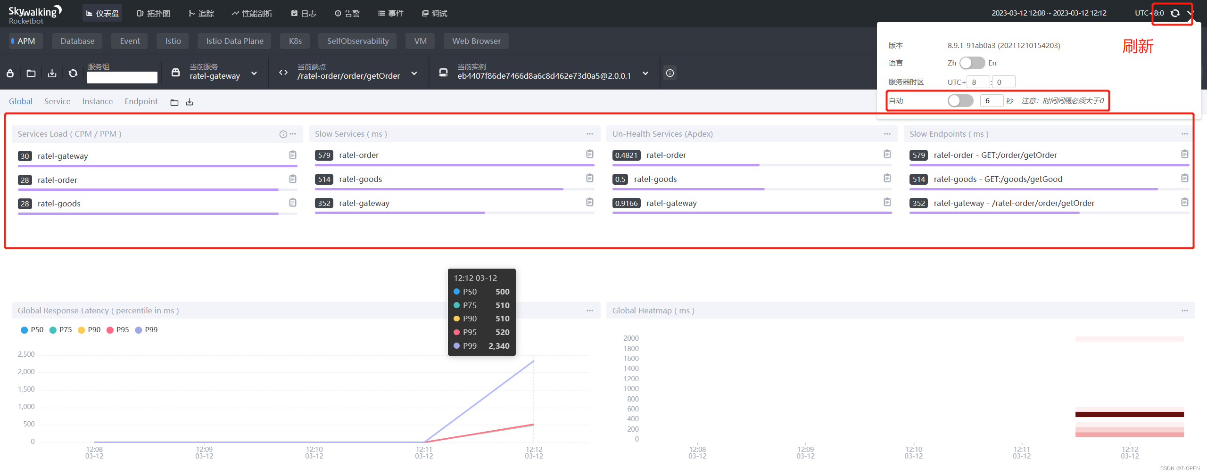Open 追踪 trace menu

(x=201, y=13)
